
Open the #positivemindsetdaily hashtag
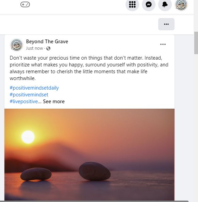click(x=34, y=88)
